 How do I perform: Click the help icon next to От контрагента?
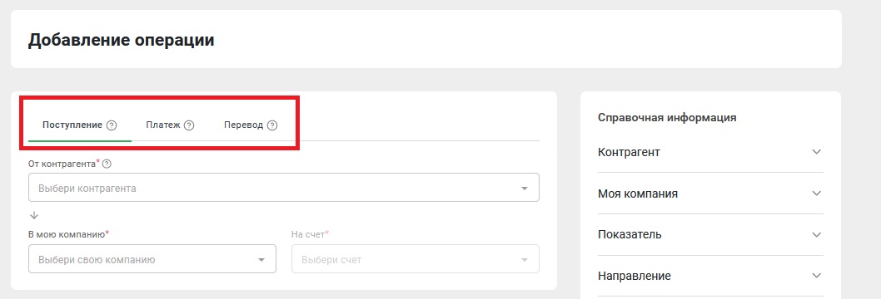pyautogui.click(x=107, y=164)
